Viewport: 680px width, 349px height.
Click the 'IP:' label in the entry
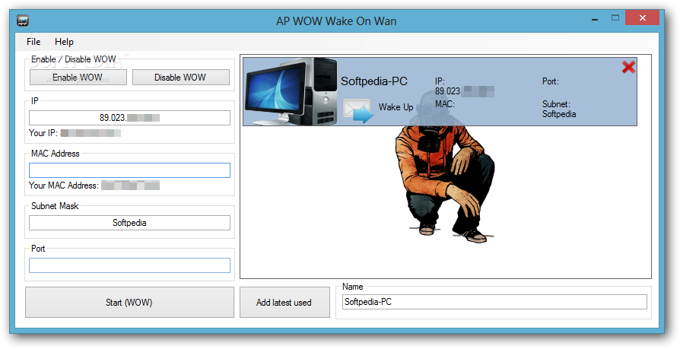(440, 81)
